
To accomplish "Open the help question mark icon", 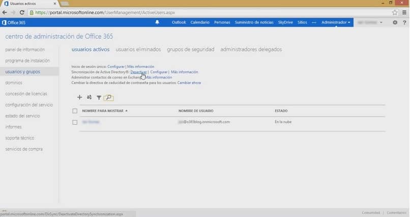I will click(x=404, y=22).
